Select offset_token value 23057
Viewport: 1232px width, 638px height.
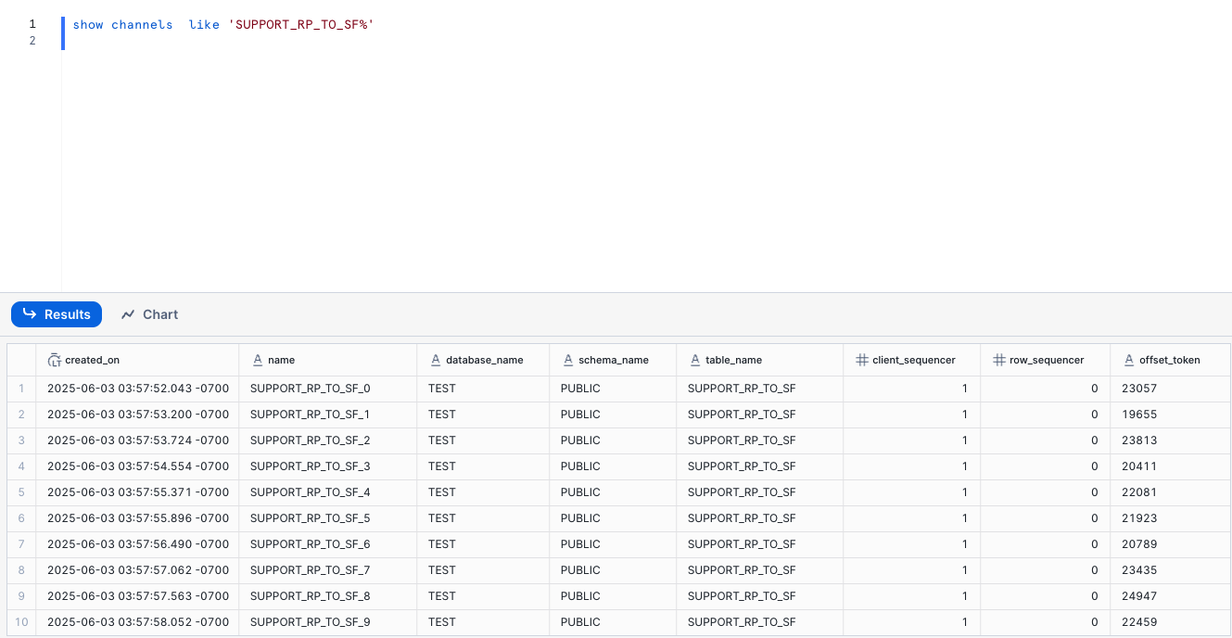tap(1170, 389)
